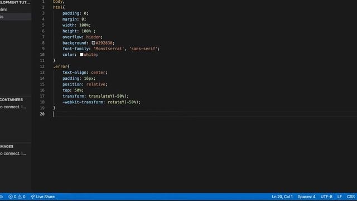Viewport: 357px width, 201px height.
Task: Click the errors count icon in status bar
Action: coord(11,197)
